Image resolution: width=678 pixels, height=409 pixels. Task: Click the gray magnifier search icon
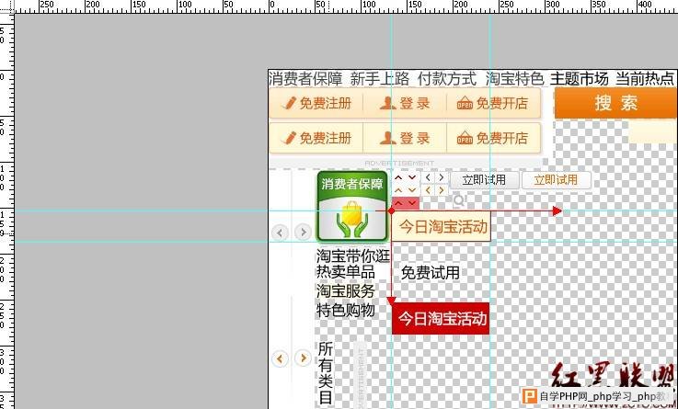(x=460, y=200)
